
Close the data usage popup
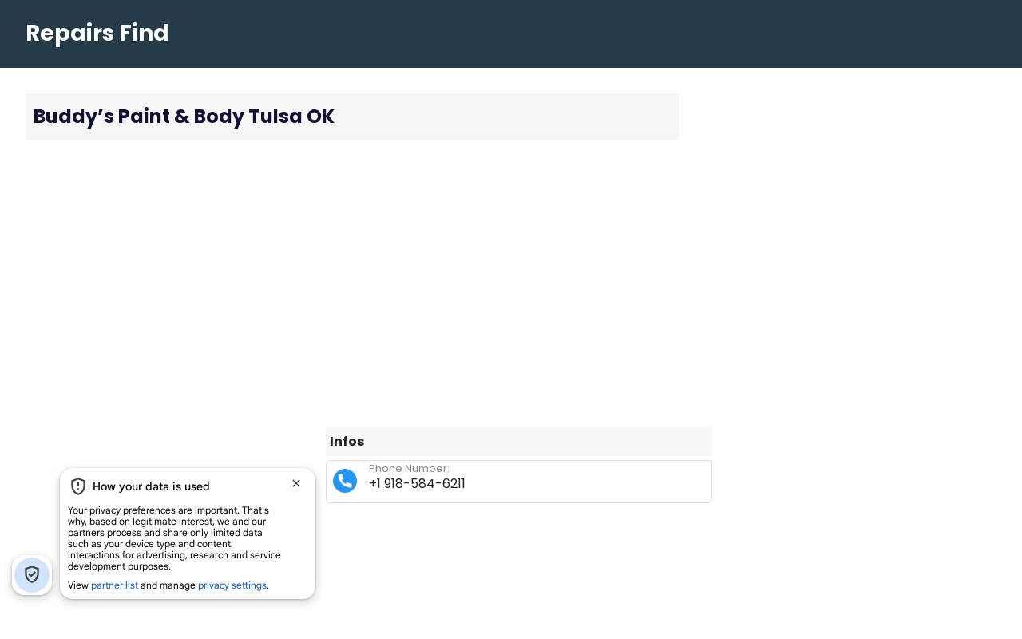(x=296, y=483)
